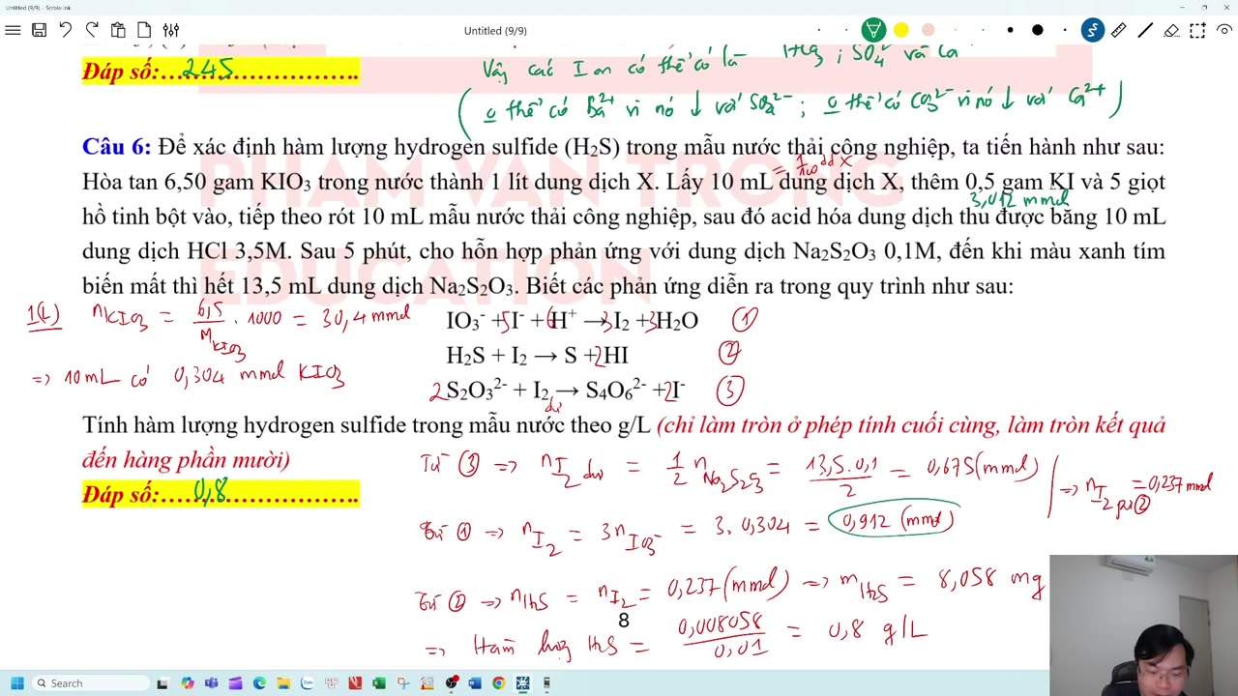The height and width of the screenshot is (696, 1238).
Task: Click the yellow 'Đáp số' 0,8 answer box
Action: click(x=221, y=494)
